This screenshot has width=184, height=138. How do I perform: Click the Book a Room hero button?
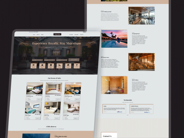pyautogui.click(x=56, y=52)
